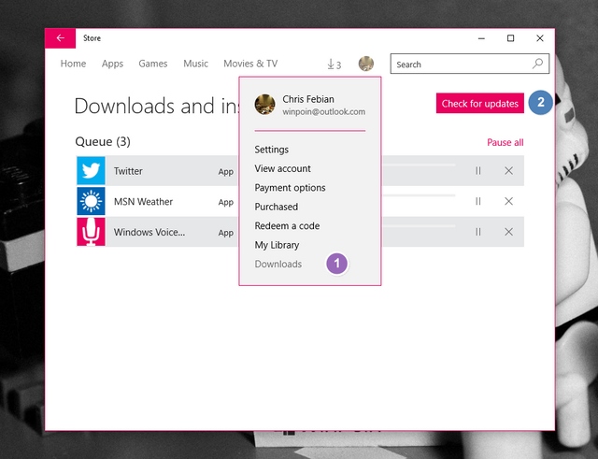This screenshot has height=459, width=598.
Task: Open My Library from menu
Action: (277, 245)
